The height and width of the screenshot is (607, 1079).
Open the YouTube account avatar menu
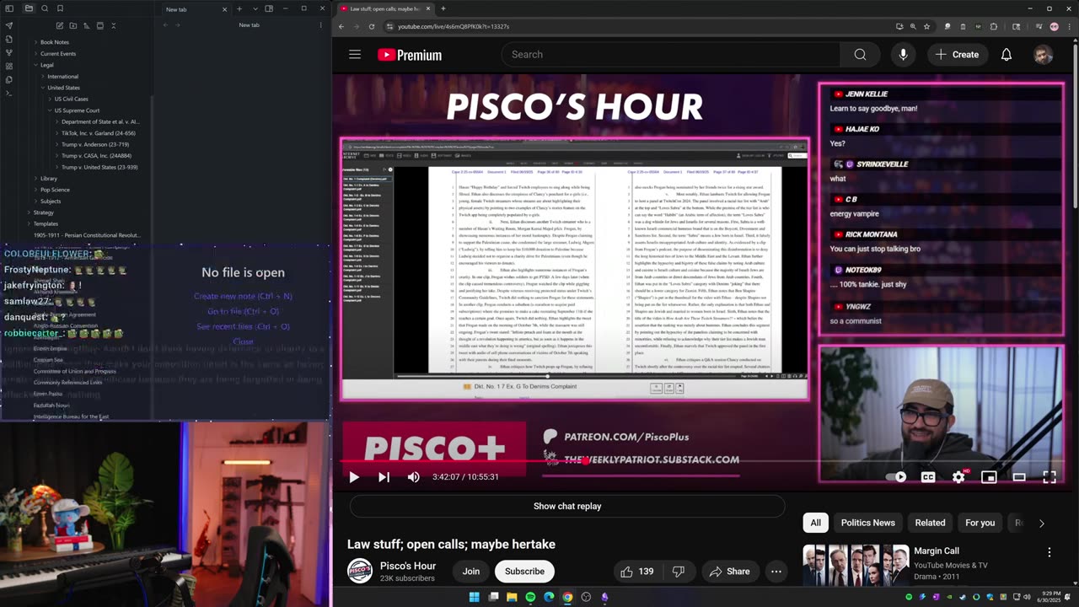click(1044, 55)
